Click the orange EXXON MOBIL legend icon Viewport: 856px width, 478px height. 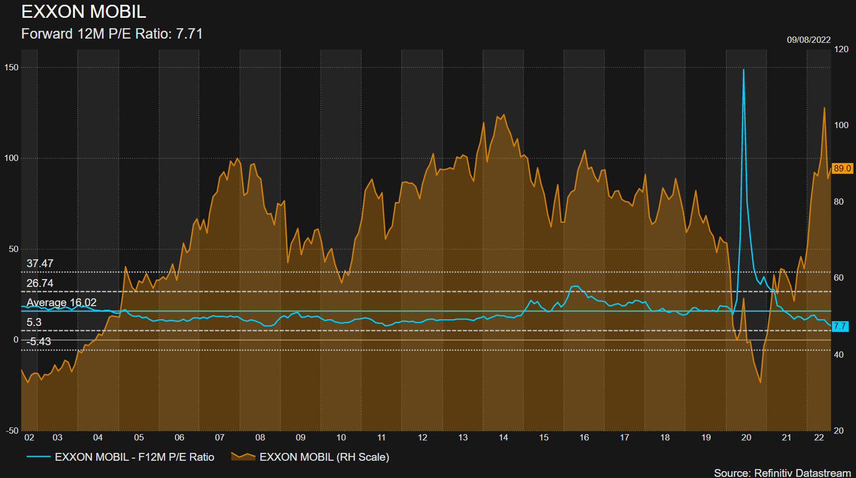click(x=243, y=457)
